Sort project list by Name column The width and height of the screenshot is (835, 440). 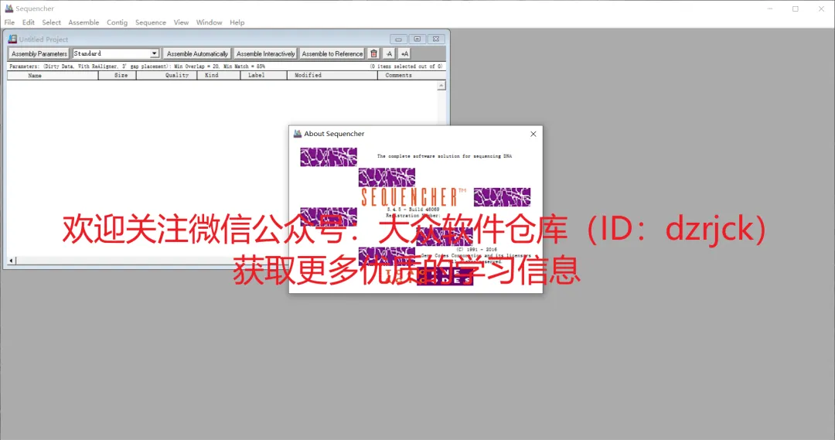pyautogui.click(x=53, y=76)
